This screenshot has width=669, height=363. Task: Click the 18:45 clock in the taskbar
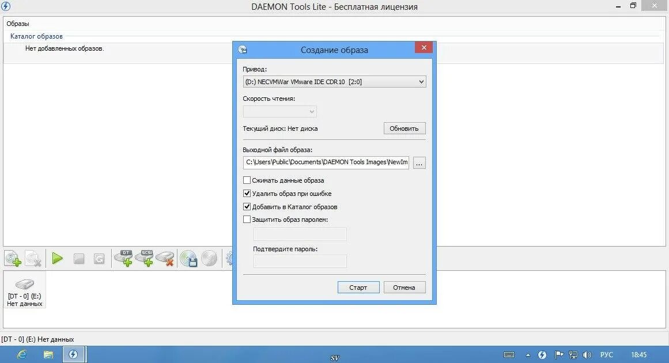[x=638, y=355]
